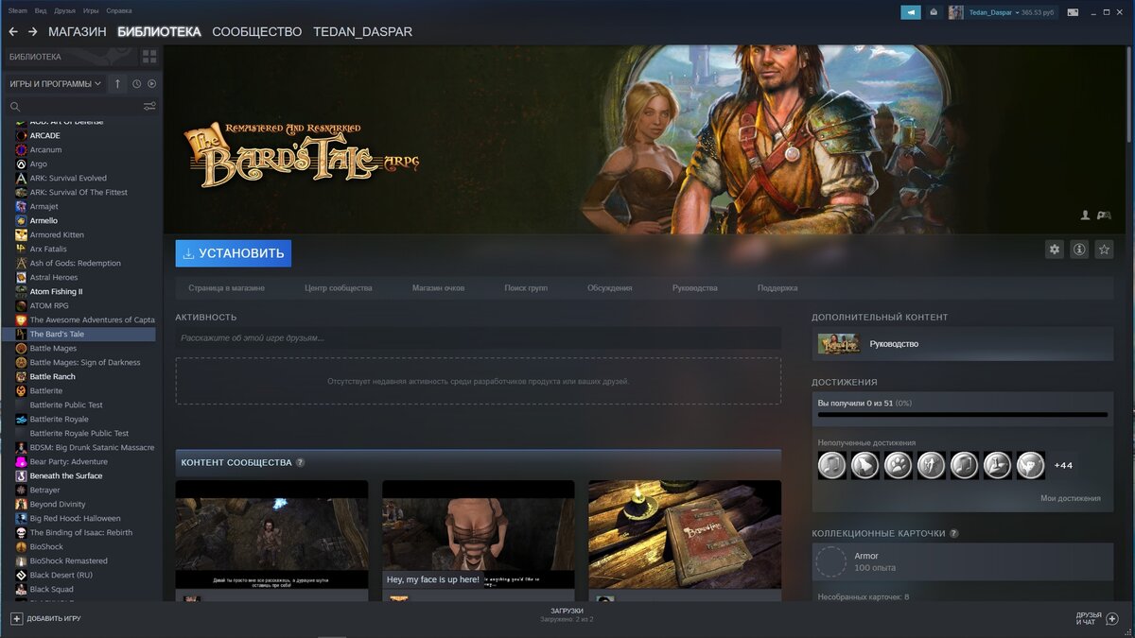Switch to Big Picture mode icon
The height and width of the screenshot is (638, 1135).
tap(1073, 12)
